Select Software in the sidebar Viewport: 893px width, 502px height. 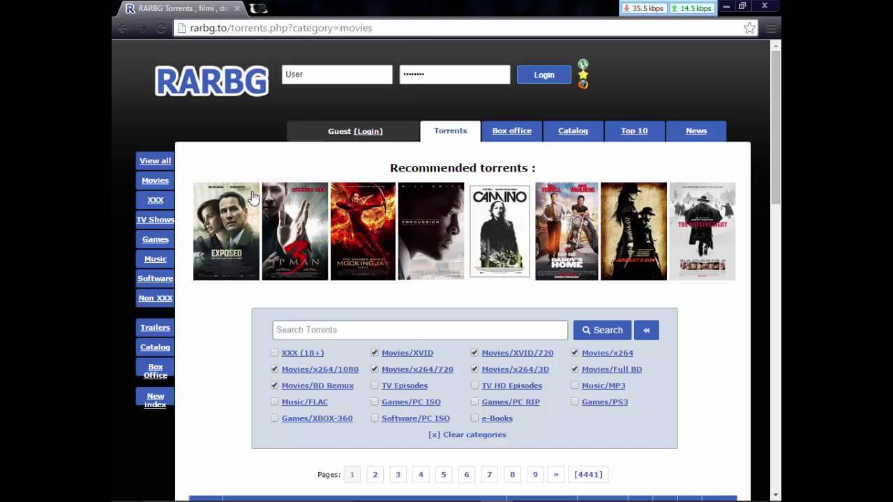[x=155, y=278]
